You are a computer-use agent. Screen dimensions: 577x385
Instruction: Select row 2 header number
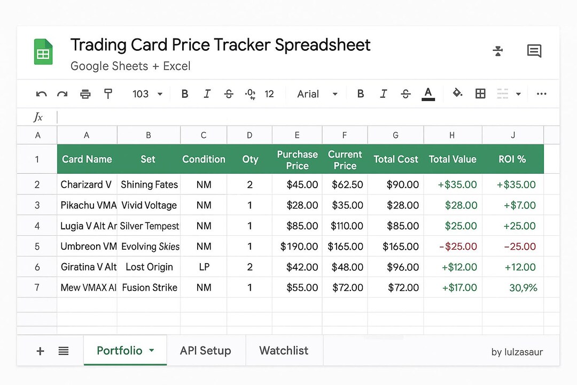(x=37, y=184)
